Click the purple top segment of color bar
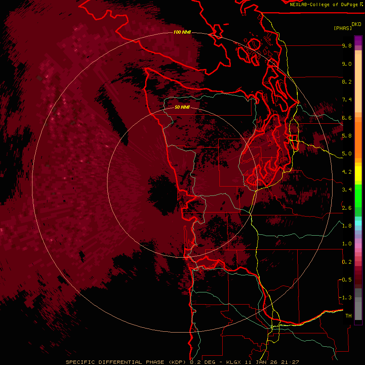Viewport: 365px width, 365px height. point(358,41)
